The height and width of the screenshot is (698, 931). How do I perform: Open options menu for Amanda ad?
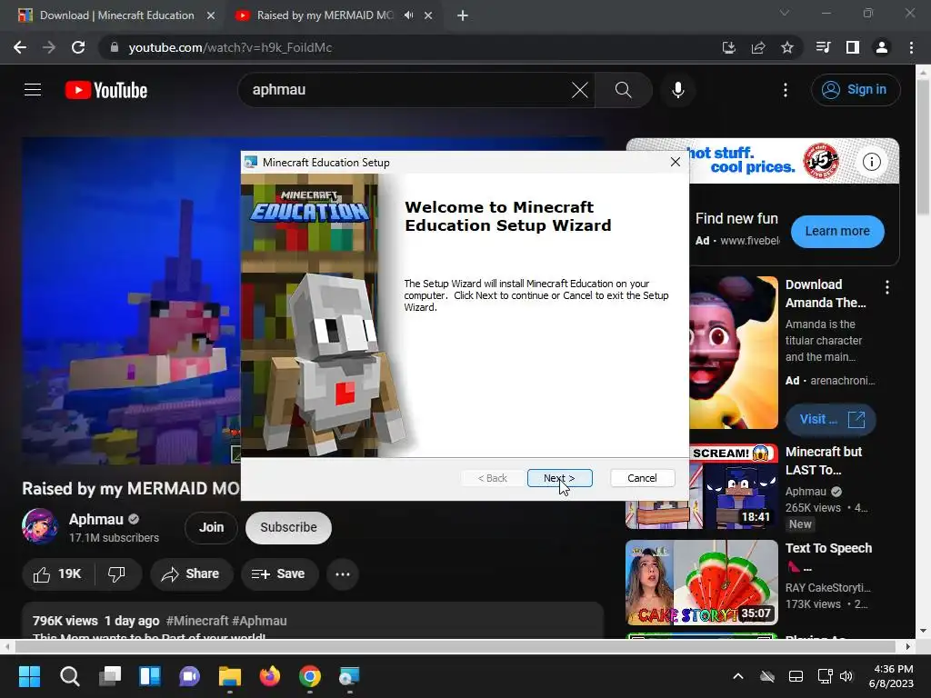tap(887, 287)
